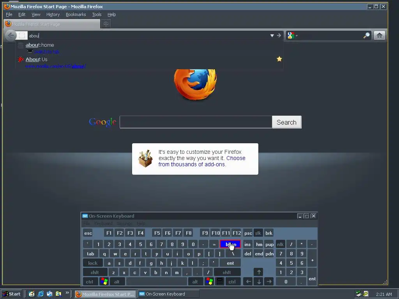Click the left Windows logo key
399x299 pixels.
104,281
